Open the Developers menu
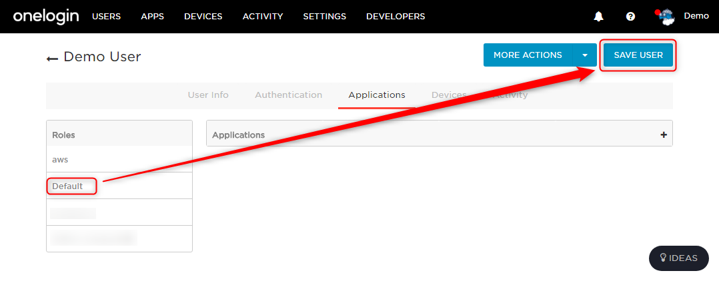The width and height of the screenshot is (719, 281). pyautogui.click(x=396, y=17)
